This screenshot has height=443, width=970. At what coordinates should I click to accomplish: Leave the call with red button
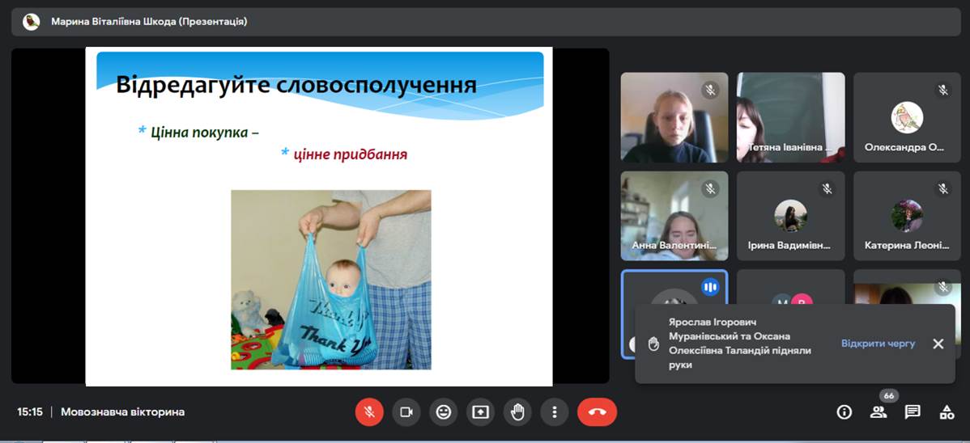(597, 412)
